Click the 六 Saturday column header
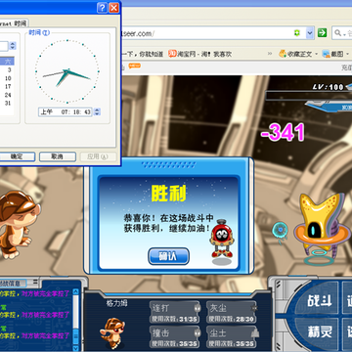Screen dimensions: 352x352 pos(9,62)
